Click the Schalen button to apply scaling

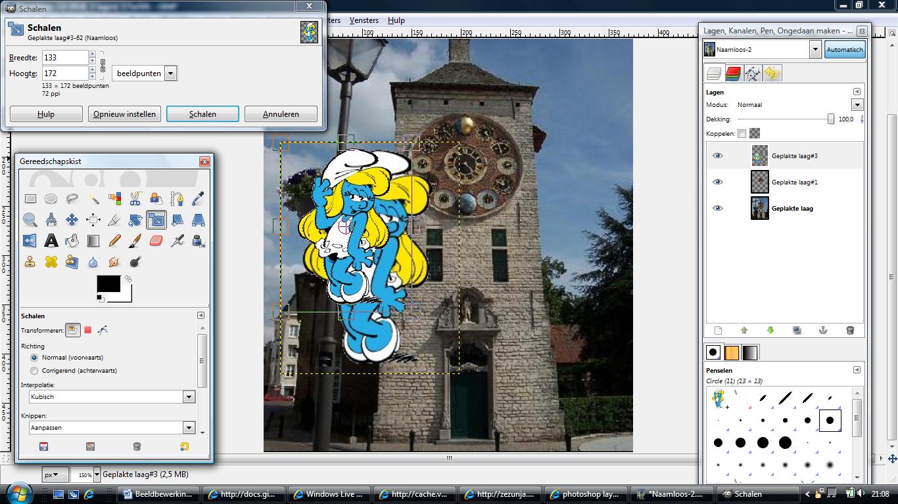pos(202,114)
